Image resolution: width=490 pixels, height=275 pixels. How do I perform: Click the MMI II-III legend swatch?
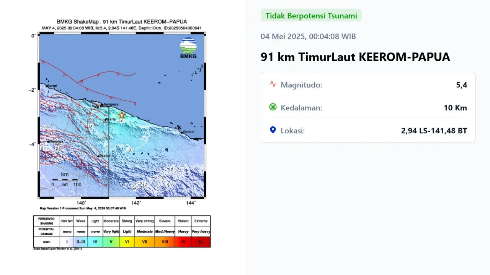point(81,242)
